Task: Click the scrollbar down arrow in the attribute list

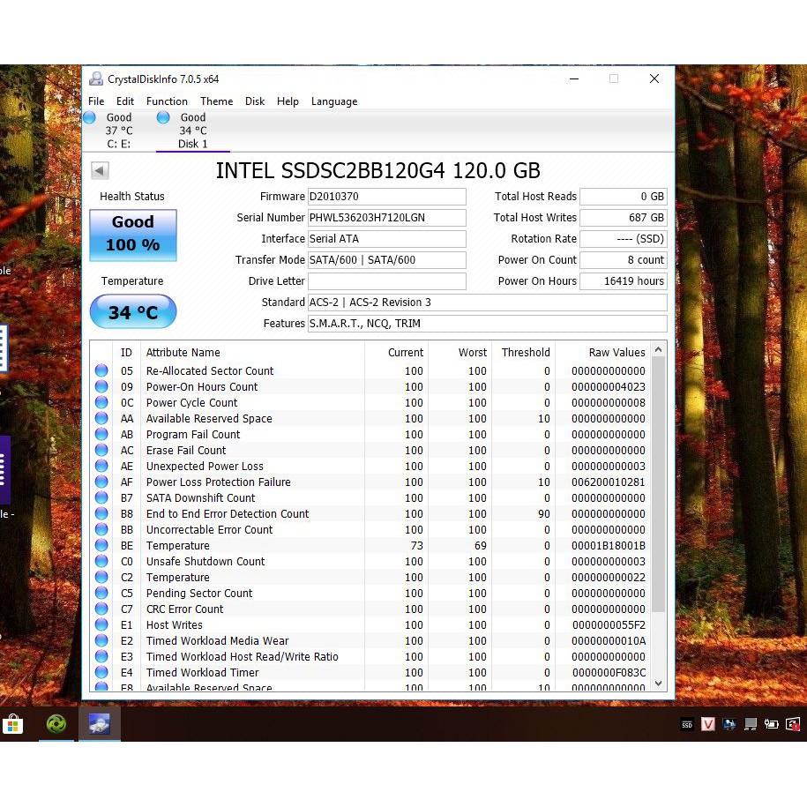Action: (x=658, y=684)
